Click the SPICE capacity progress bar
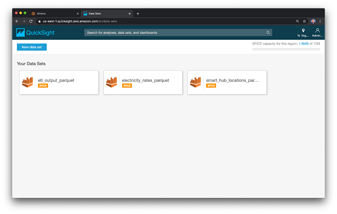 pos(286,49)
